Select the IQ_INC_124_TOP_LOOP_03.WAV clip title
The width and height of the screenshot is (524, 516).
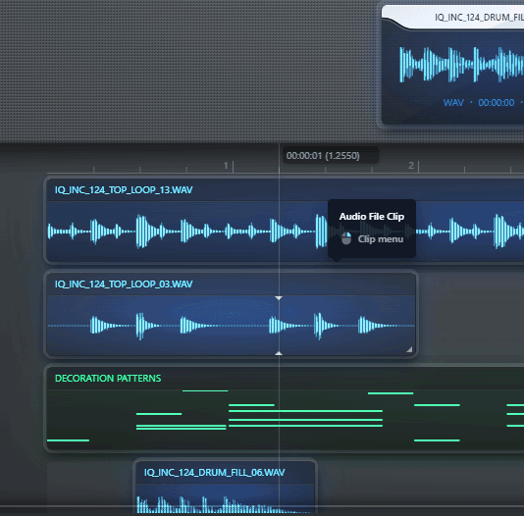click(124, 284)
